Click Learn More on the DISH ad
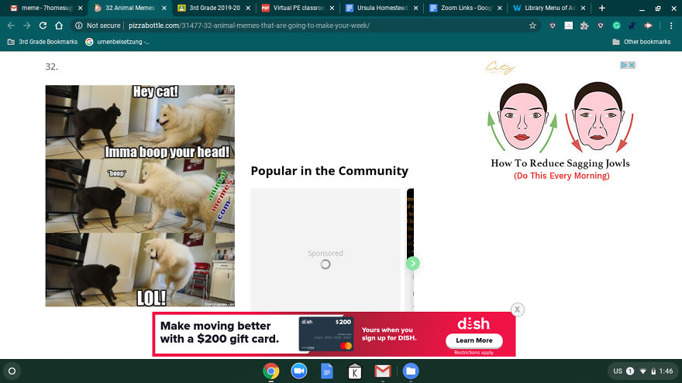 coord(474,340)
